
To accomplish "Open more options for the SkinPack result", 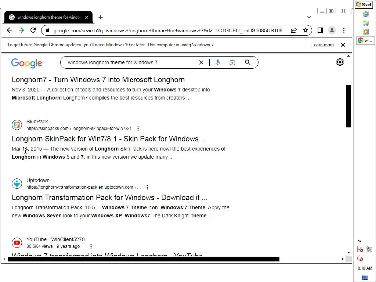I will pyautogui.click(x=138, y=129).
